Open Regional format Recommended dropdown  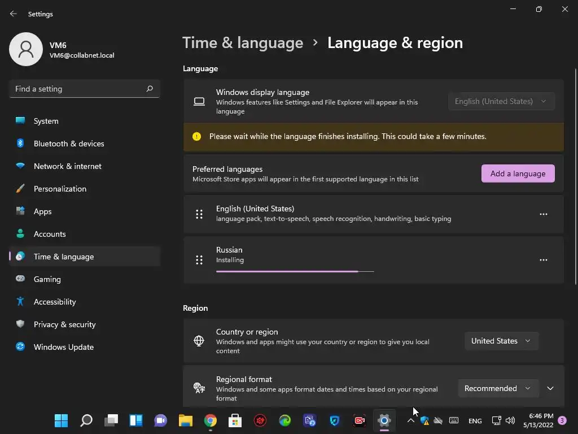point(498,388)
